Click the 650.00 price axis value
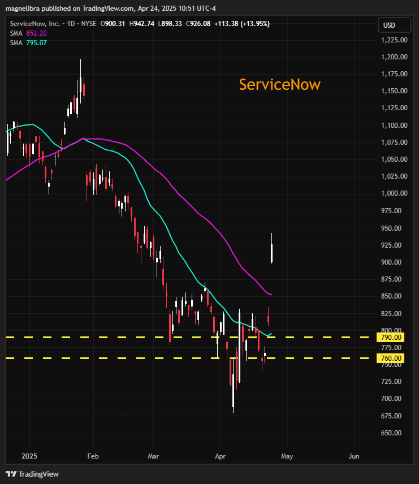Viewport: 419px width, 484px height. coord(391,433)
